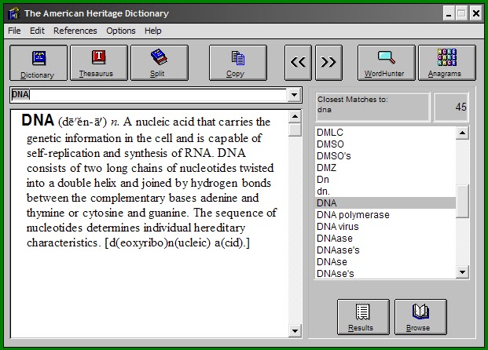Open the File menu
The width and height of the screenshot is (488, 350).
[14, 31]
